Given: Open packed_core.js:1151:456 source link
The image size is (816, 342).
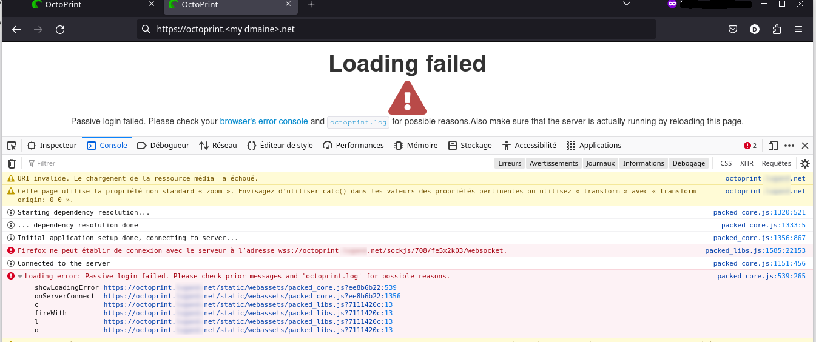Looking at the screenshot, I should [x=759, y=264].
